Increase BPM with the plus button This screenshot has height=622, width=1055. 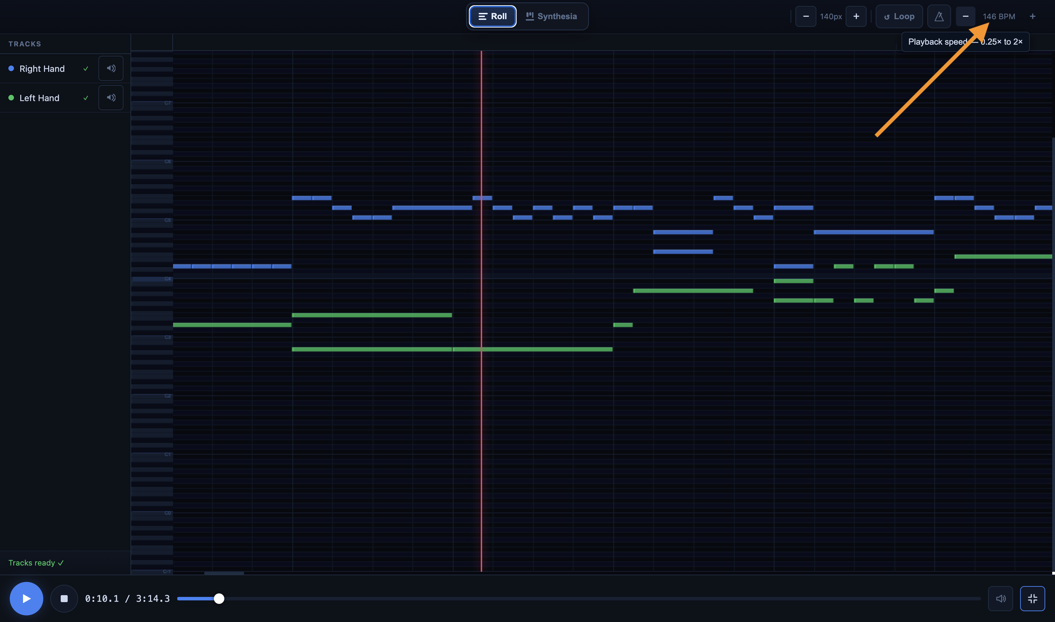pyautogui.click(x=1032, y=16)
